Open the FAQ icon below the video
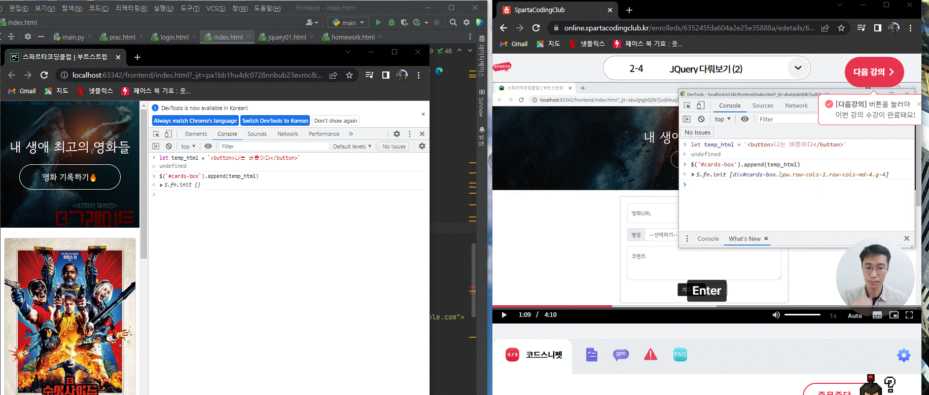The height and width of the screenshot is (395, 929). point(680,354)
